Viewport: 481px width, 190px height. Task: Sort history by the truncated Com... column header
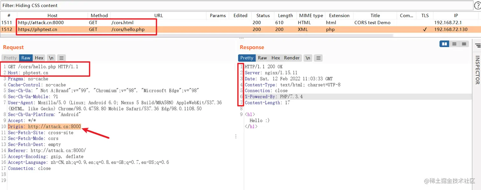tap(407, 15)
